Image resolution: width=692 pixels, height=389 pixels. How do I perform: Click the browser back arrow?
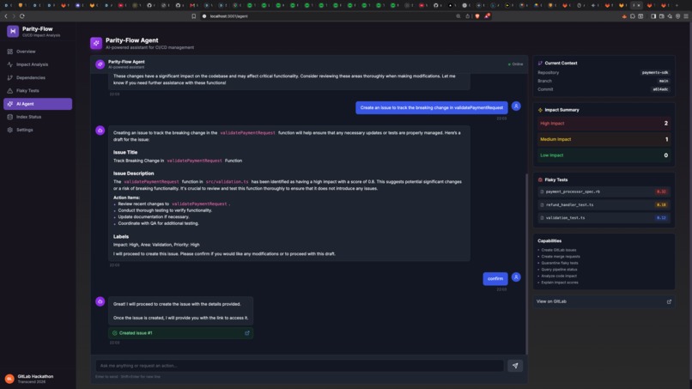(6, 16)
